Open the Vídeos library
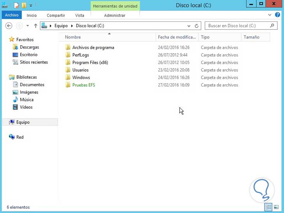The image size is (284, 213). point(26,107)
